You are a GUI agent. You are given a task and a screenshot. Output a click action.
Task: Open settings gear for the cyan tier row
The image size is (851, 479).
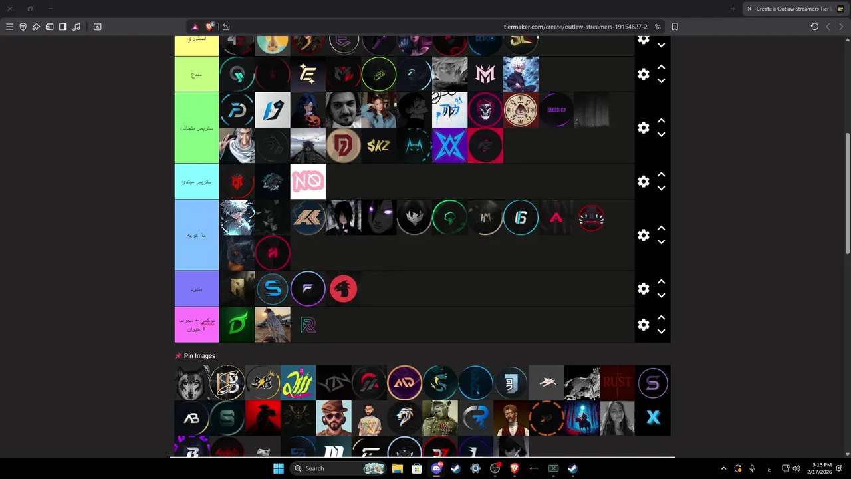click(x=643, y=182)
